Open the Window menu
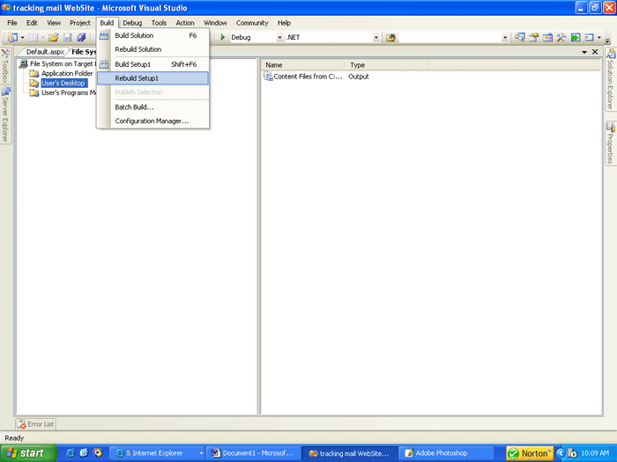617x462 pixels. pyautogui.click(x=215, y=23)
